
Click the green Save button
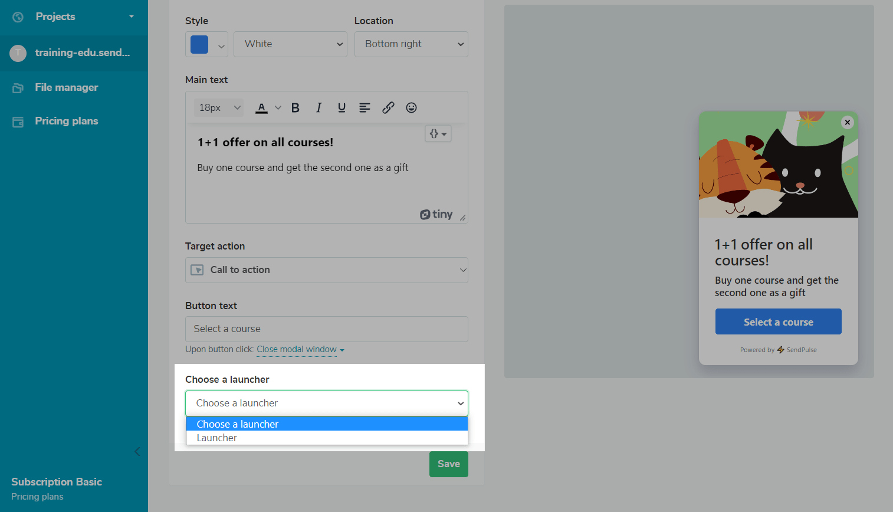click(449, 464)
